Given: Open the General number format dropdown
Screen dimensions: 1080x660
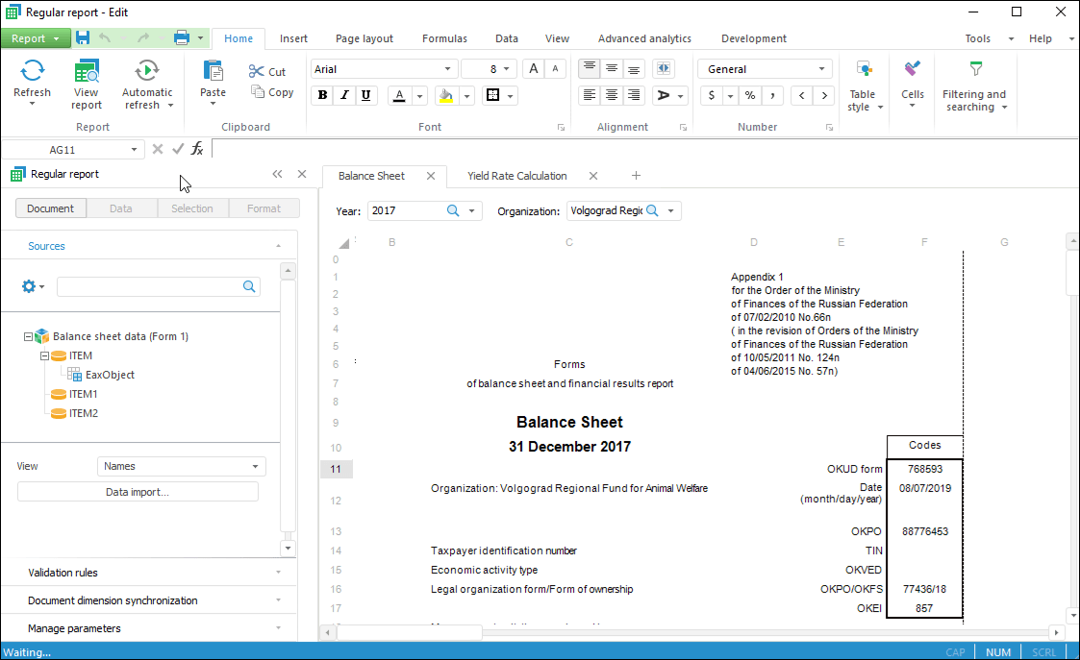Looking at the screenshot, I should point(766,69).
